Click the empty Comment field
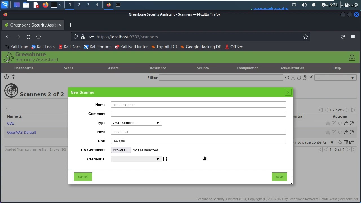Image resolution: width=361 pixels, height=203 pixels. pos(199,114)
